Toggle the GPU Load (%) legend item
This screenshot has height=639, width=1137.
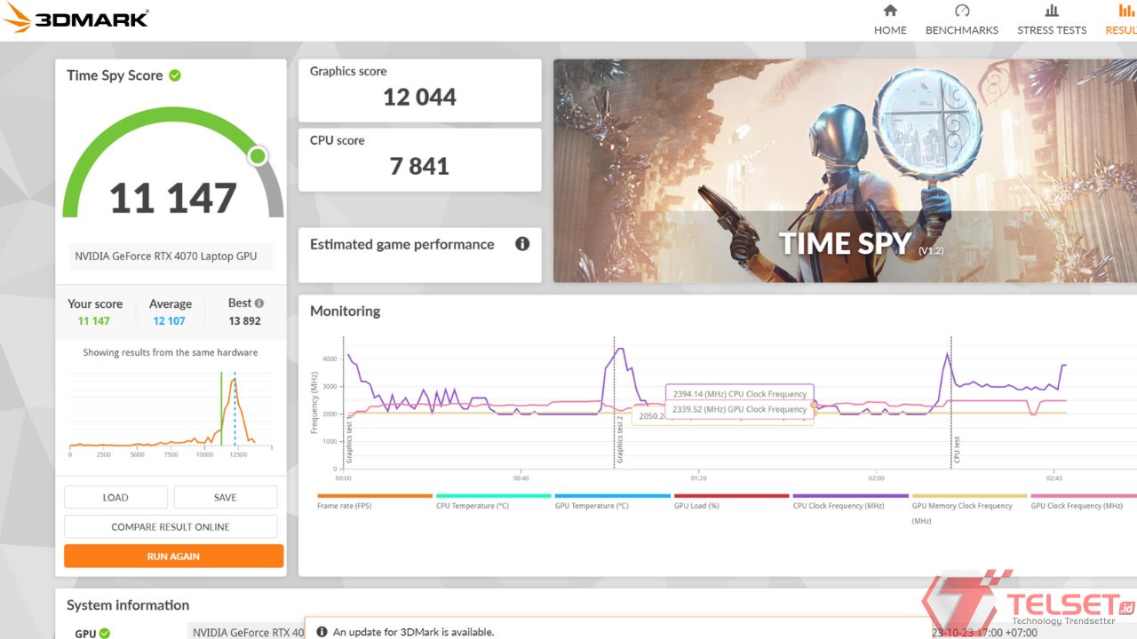pos(696,506)
